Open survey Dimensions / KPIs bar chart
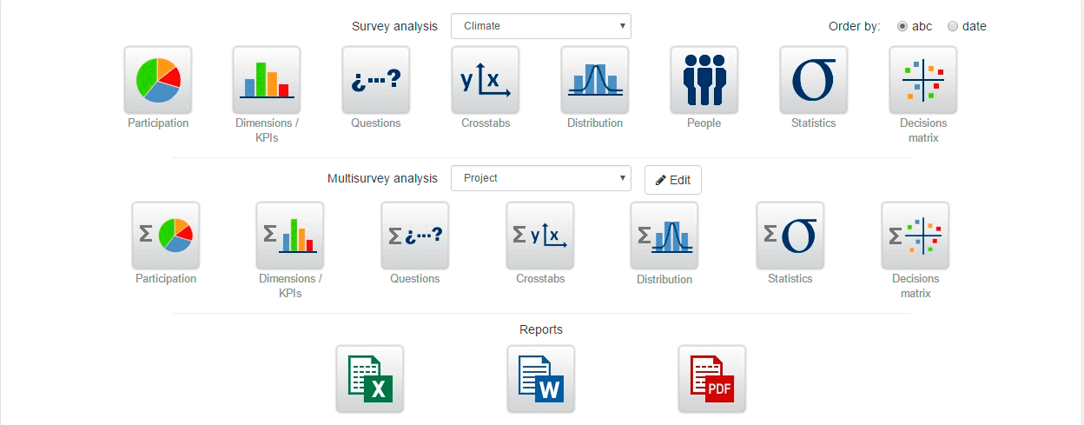 coord(267,80)
